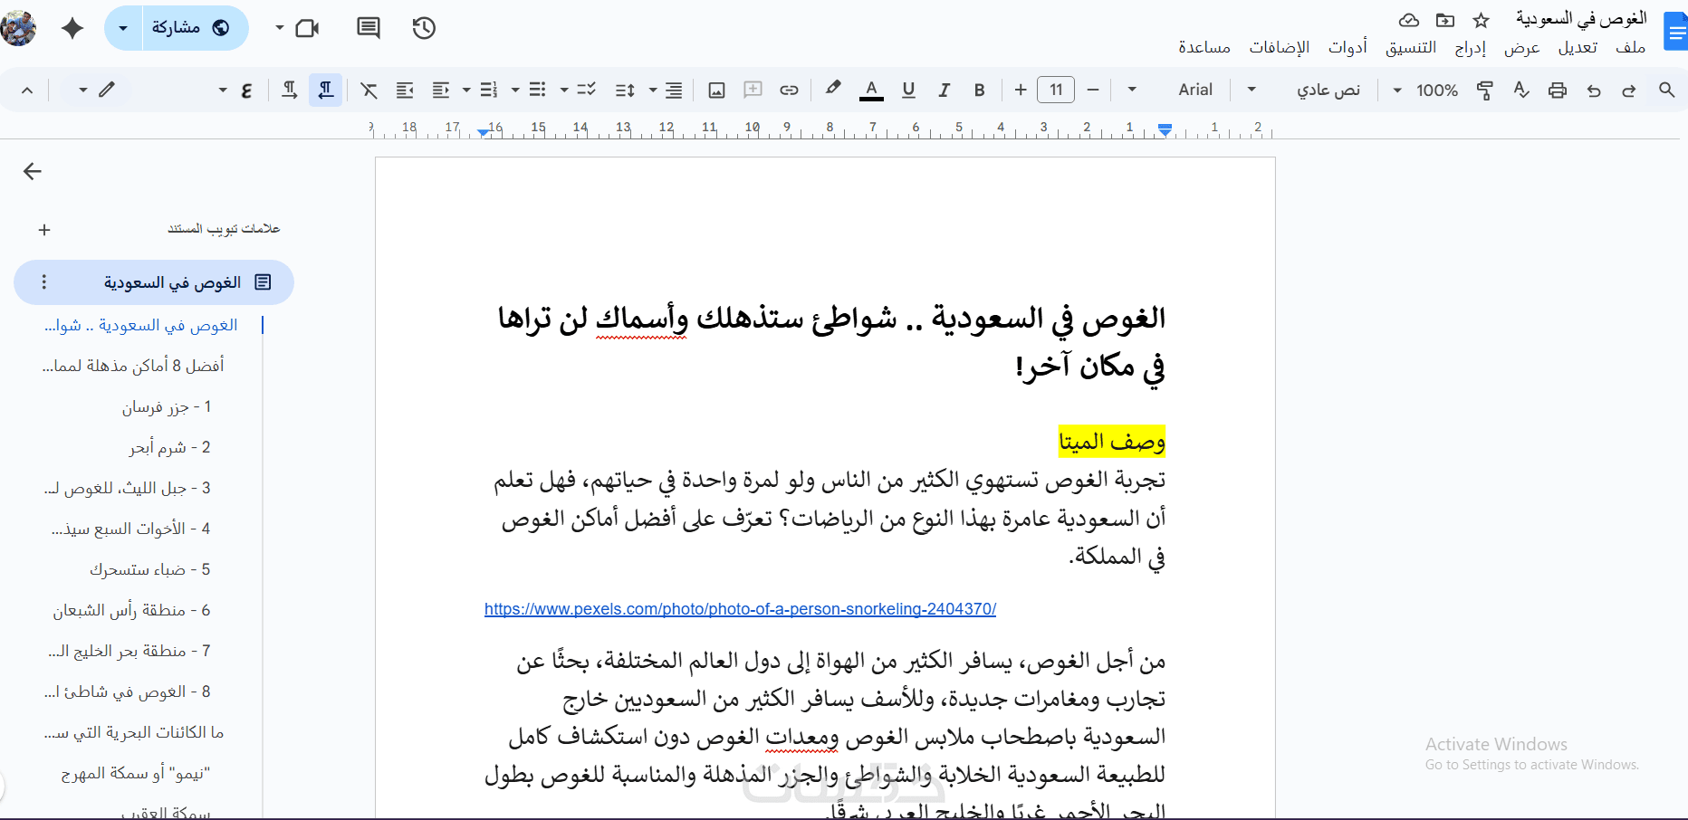Open the Arabic input tools button
Image resolution: width=1688 pixels, height=820 pixels.
coord(246,90)
